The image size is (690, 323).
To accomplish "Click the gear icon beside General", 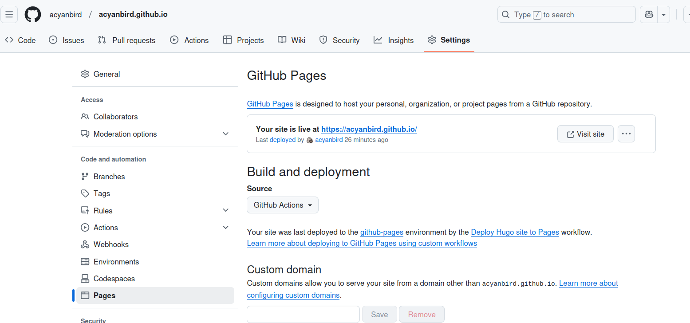I will 85,74.
